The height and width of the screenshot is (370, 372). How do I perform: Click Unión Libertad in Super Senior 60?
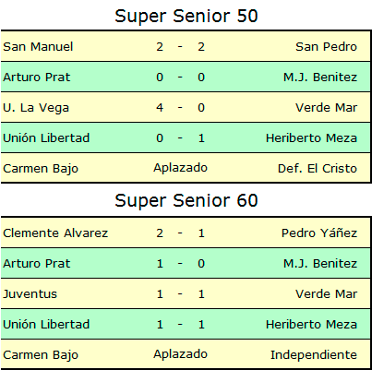pyautogui.click(x=46, y=325)
